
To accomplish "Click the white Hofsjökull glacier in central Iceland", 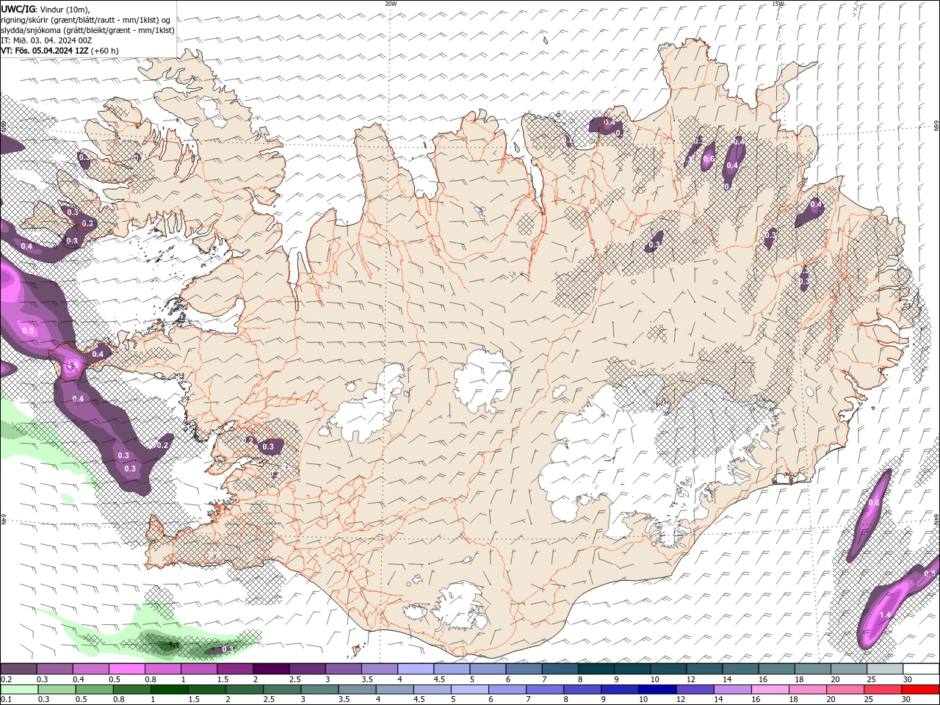I will click(x=482, y=380).
